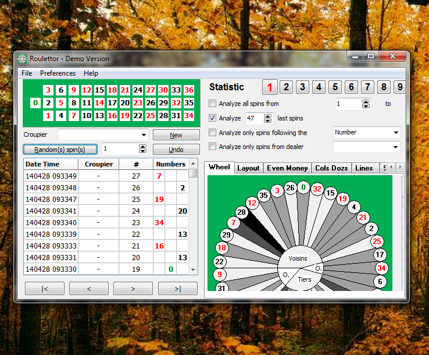The width and height of the screenshot is (429, 355).
Task: Open the File menu
Action: point(27,73)
